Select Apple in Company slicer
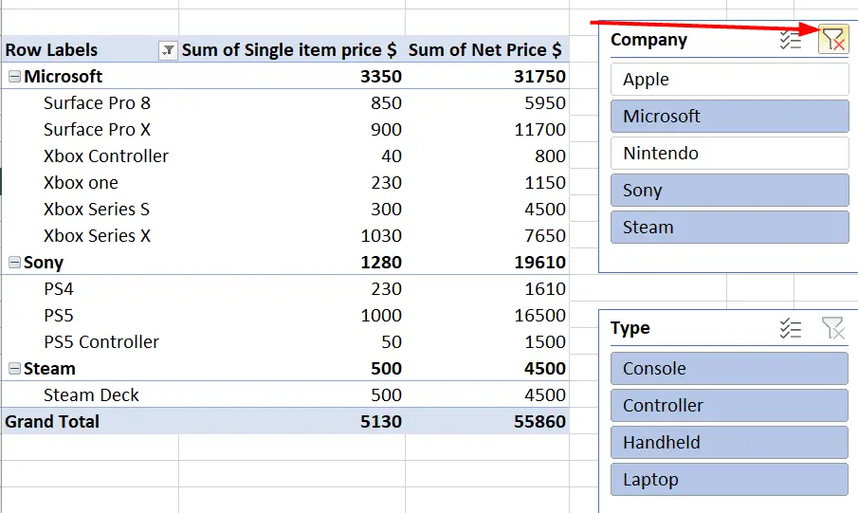This screenshot has height=513, width=858. [729, 80]
